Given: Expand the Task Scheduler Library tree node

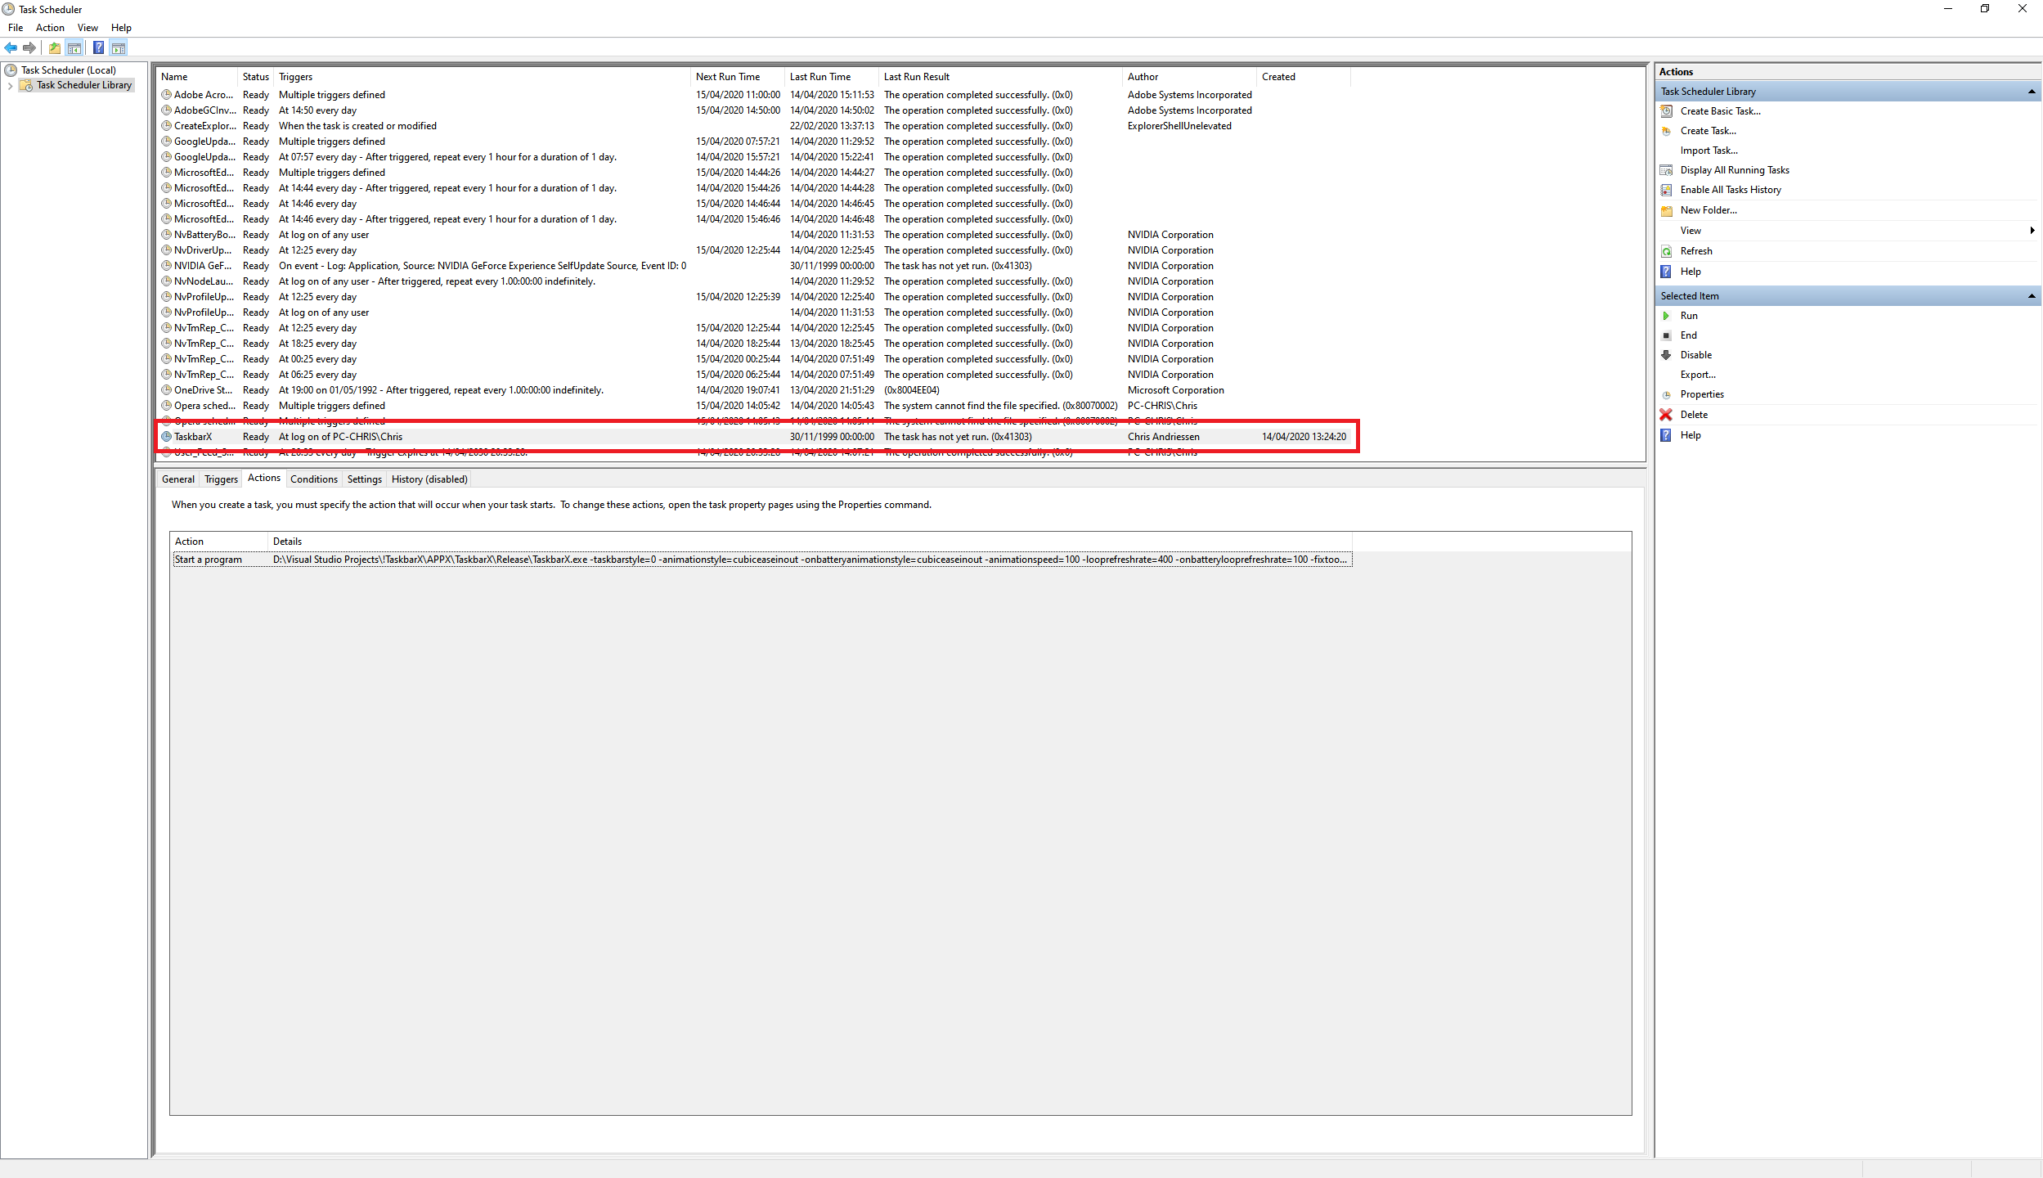Looking at the screenshot, I should pos(11,85).
